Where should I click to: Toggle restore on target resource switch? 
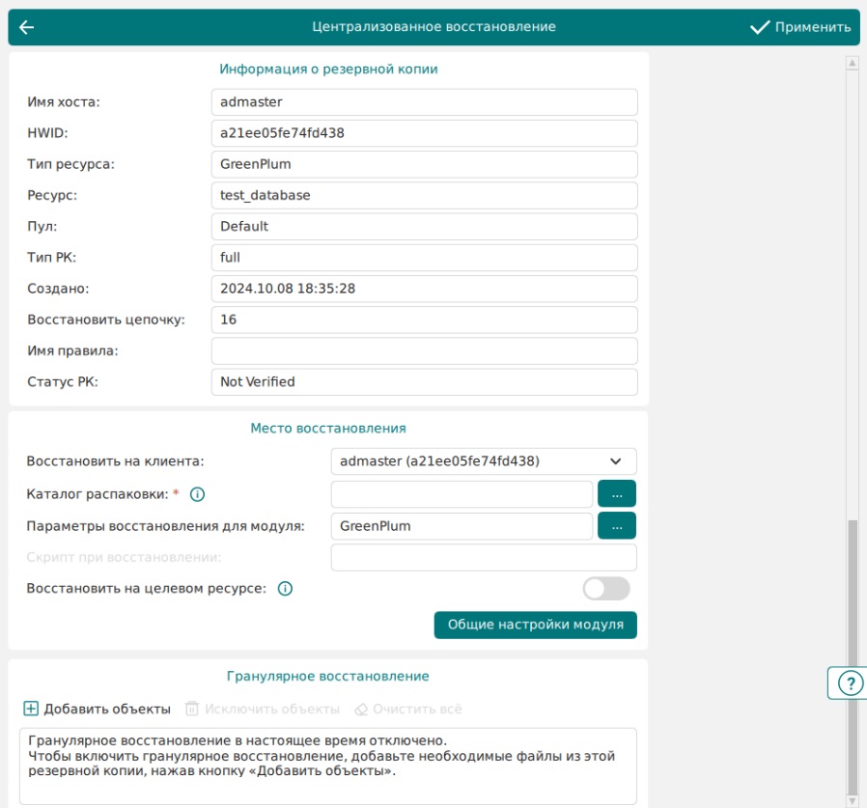click(x=606, y=588)
